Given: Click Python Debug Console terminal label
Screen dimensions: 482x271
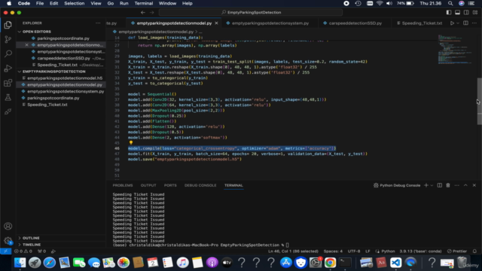Looking at the screenshot, I should [x=397, y=185].
